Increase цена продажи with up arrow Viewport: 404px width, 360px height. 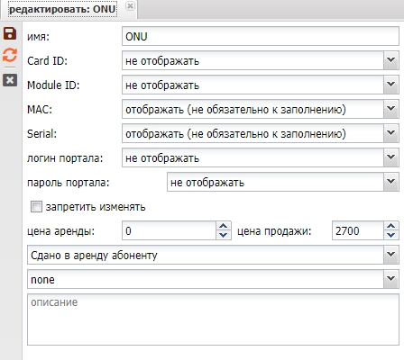(391, 226)
